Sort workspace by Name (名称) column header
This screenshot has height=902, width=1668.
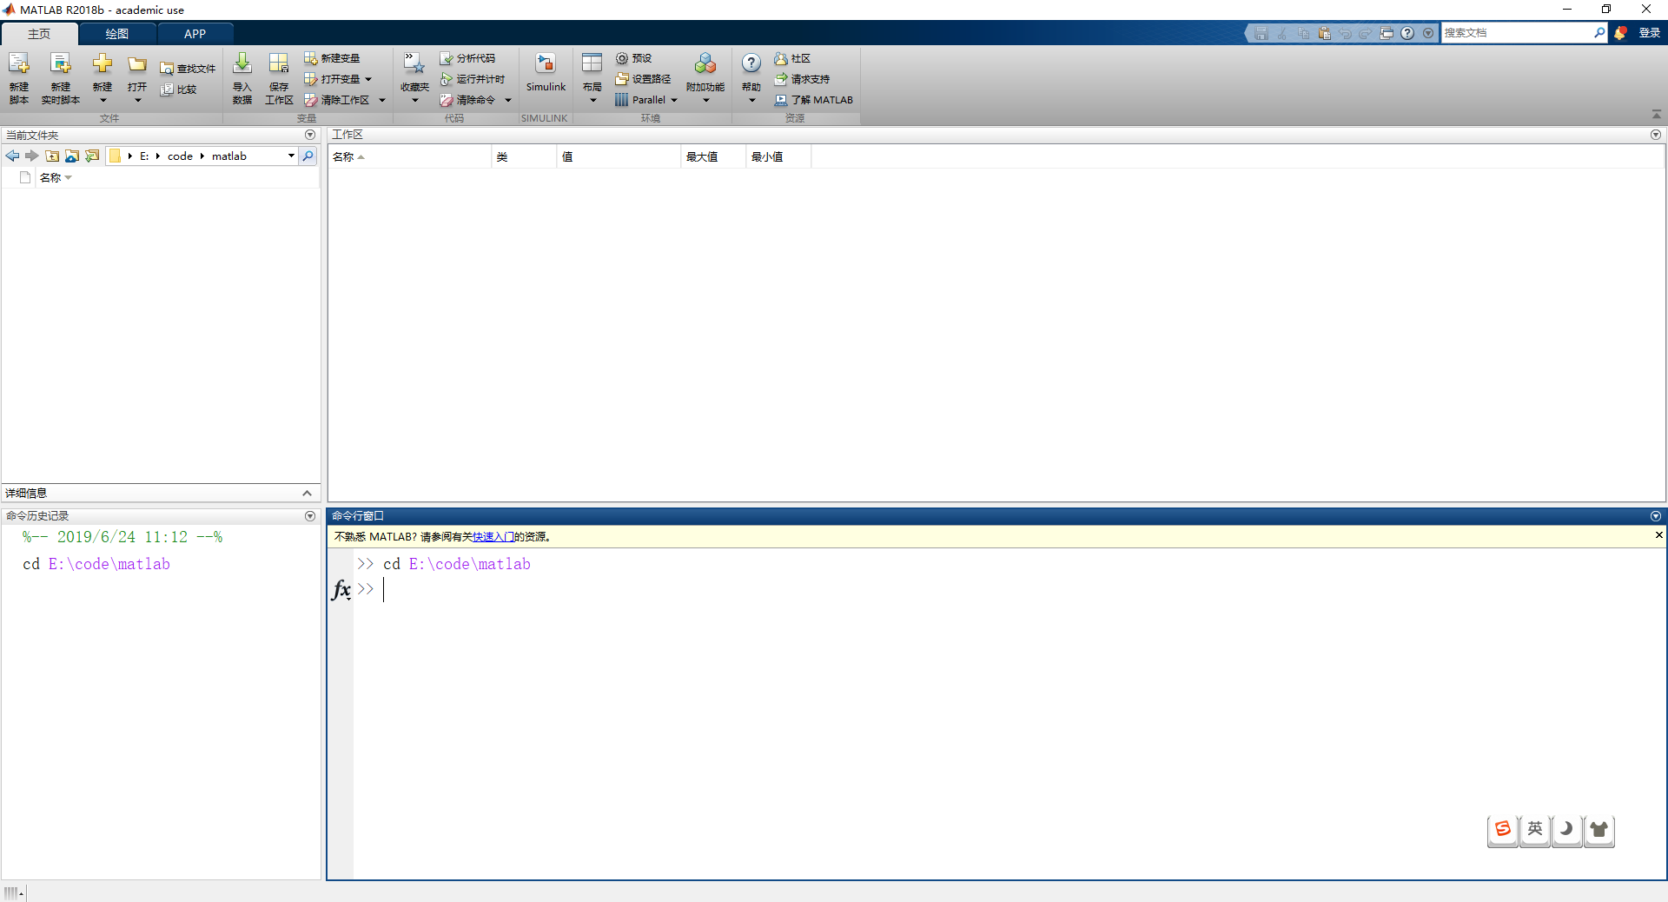point(344,157)
